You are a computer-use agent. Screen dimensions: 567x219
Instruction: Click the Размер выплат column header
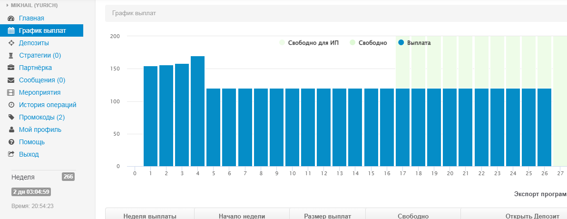(327, 216)
